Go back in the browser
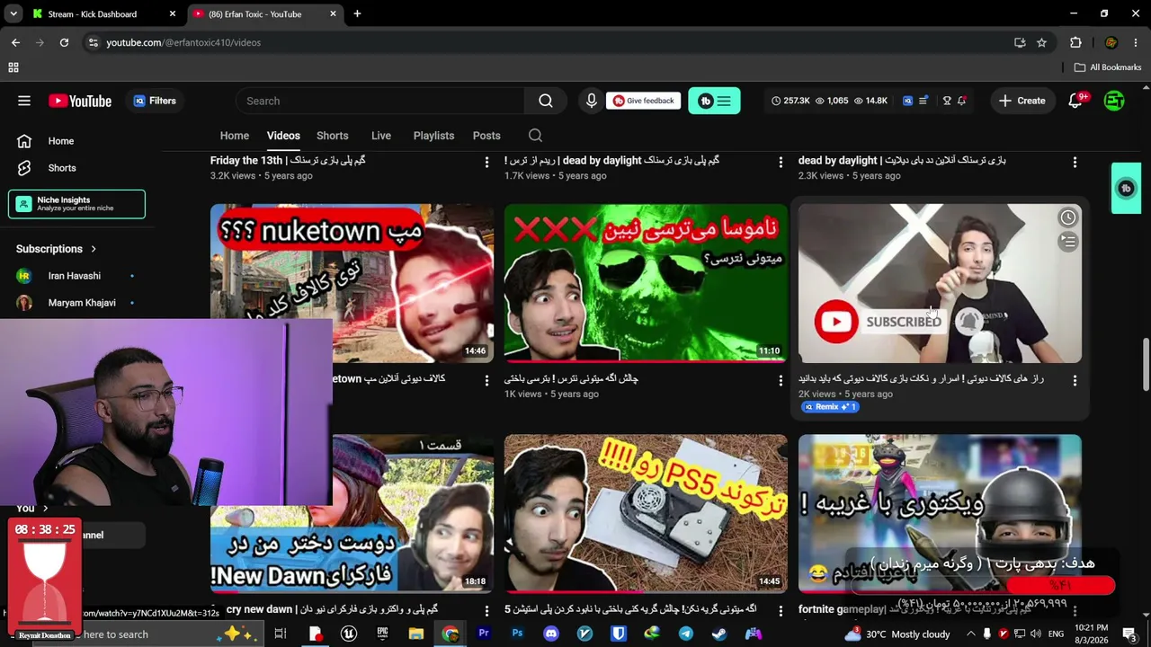Image resolution: width=1151 pixels, height=647 pixels. pyautogui.click(x=15, y=42)
